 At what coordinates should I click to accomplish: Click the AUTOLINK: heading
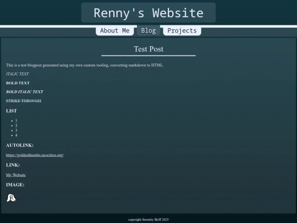coord(20,145)
